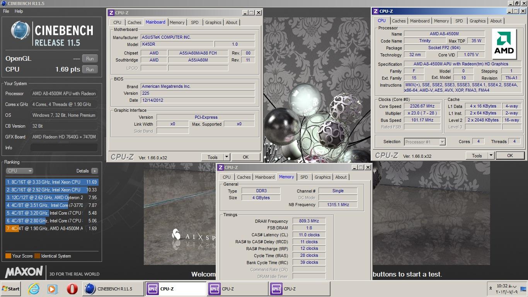Open Caches tab in processor CPU-Z window
Image resolution: width=528 pixels, height=297 pixels.
[399, 21]
